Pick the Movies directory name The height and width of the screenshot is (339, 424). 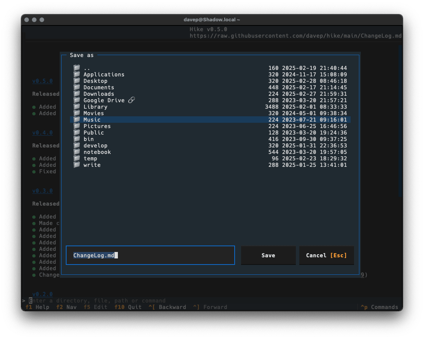(94, 113)
